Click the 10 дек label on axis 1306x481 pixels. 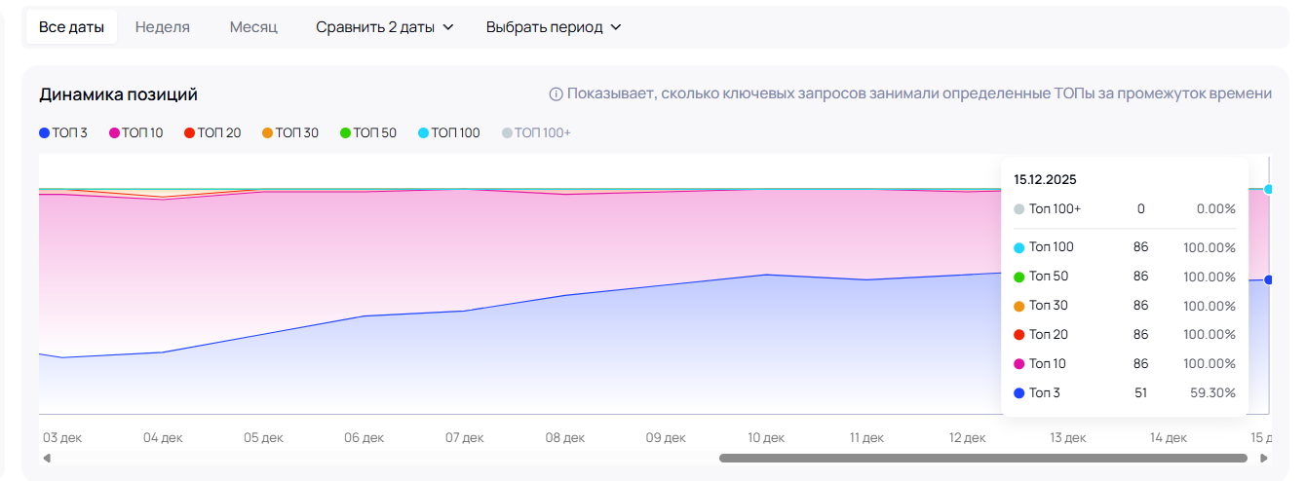coord(766,438)
